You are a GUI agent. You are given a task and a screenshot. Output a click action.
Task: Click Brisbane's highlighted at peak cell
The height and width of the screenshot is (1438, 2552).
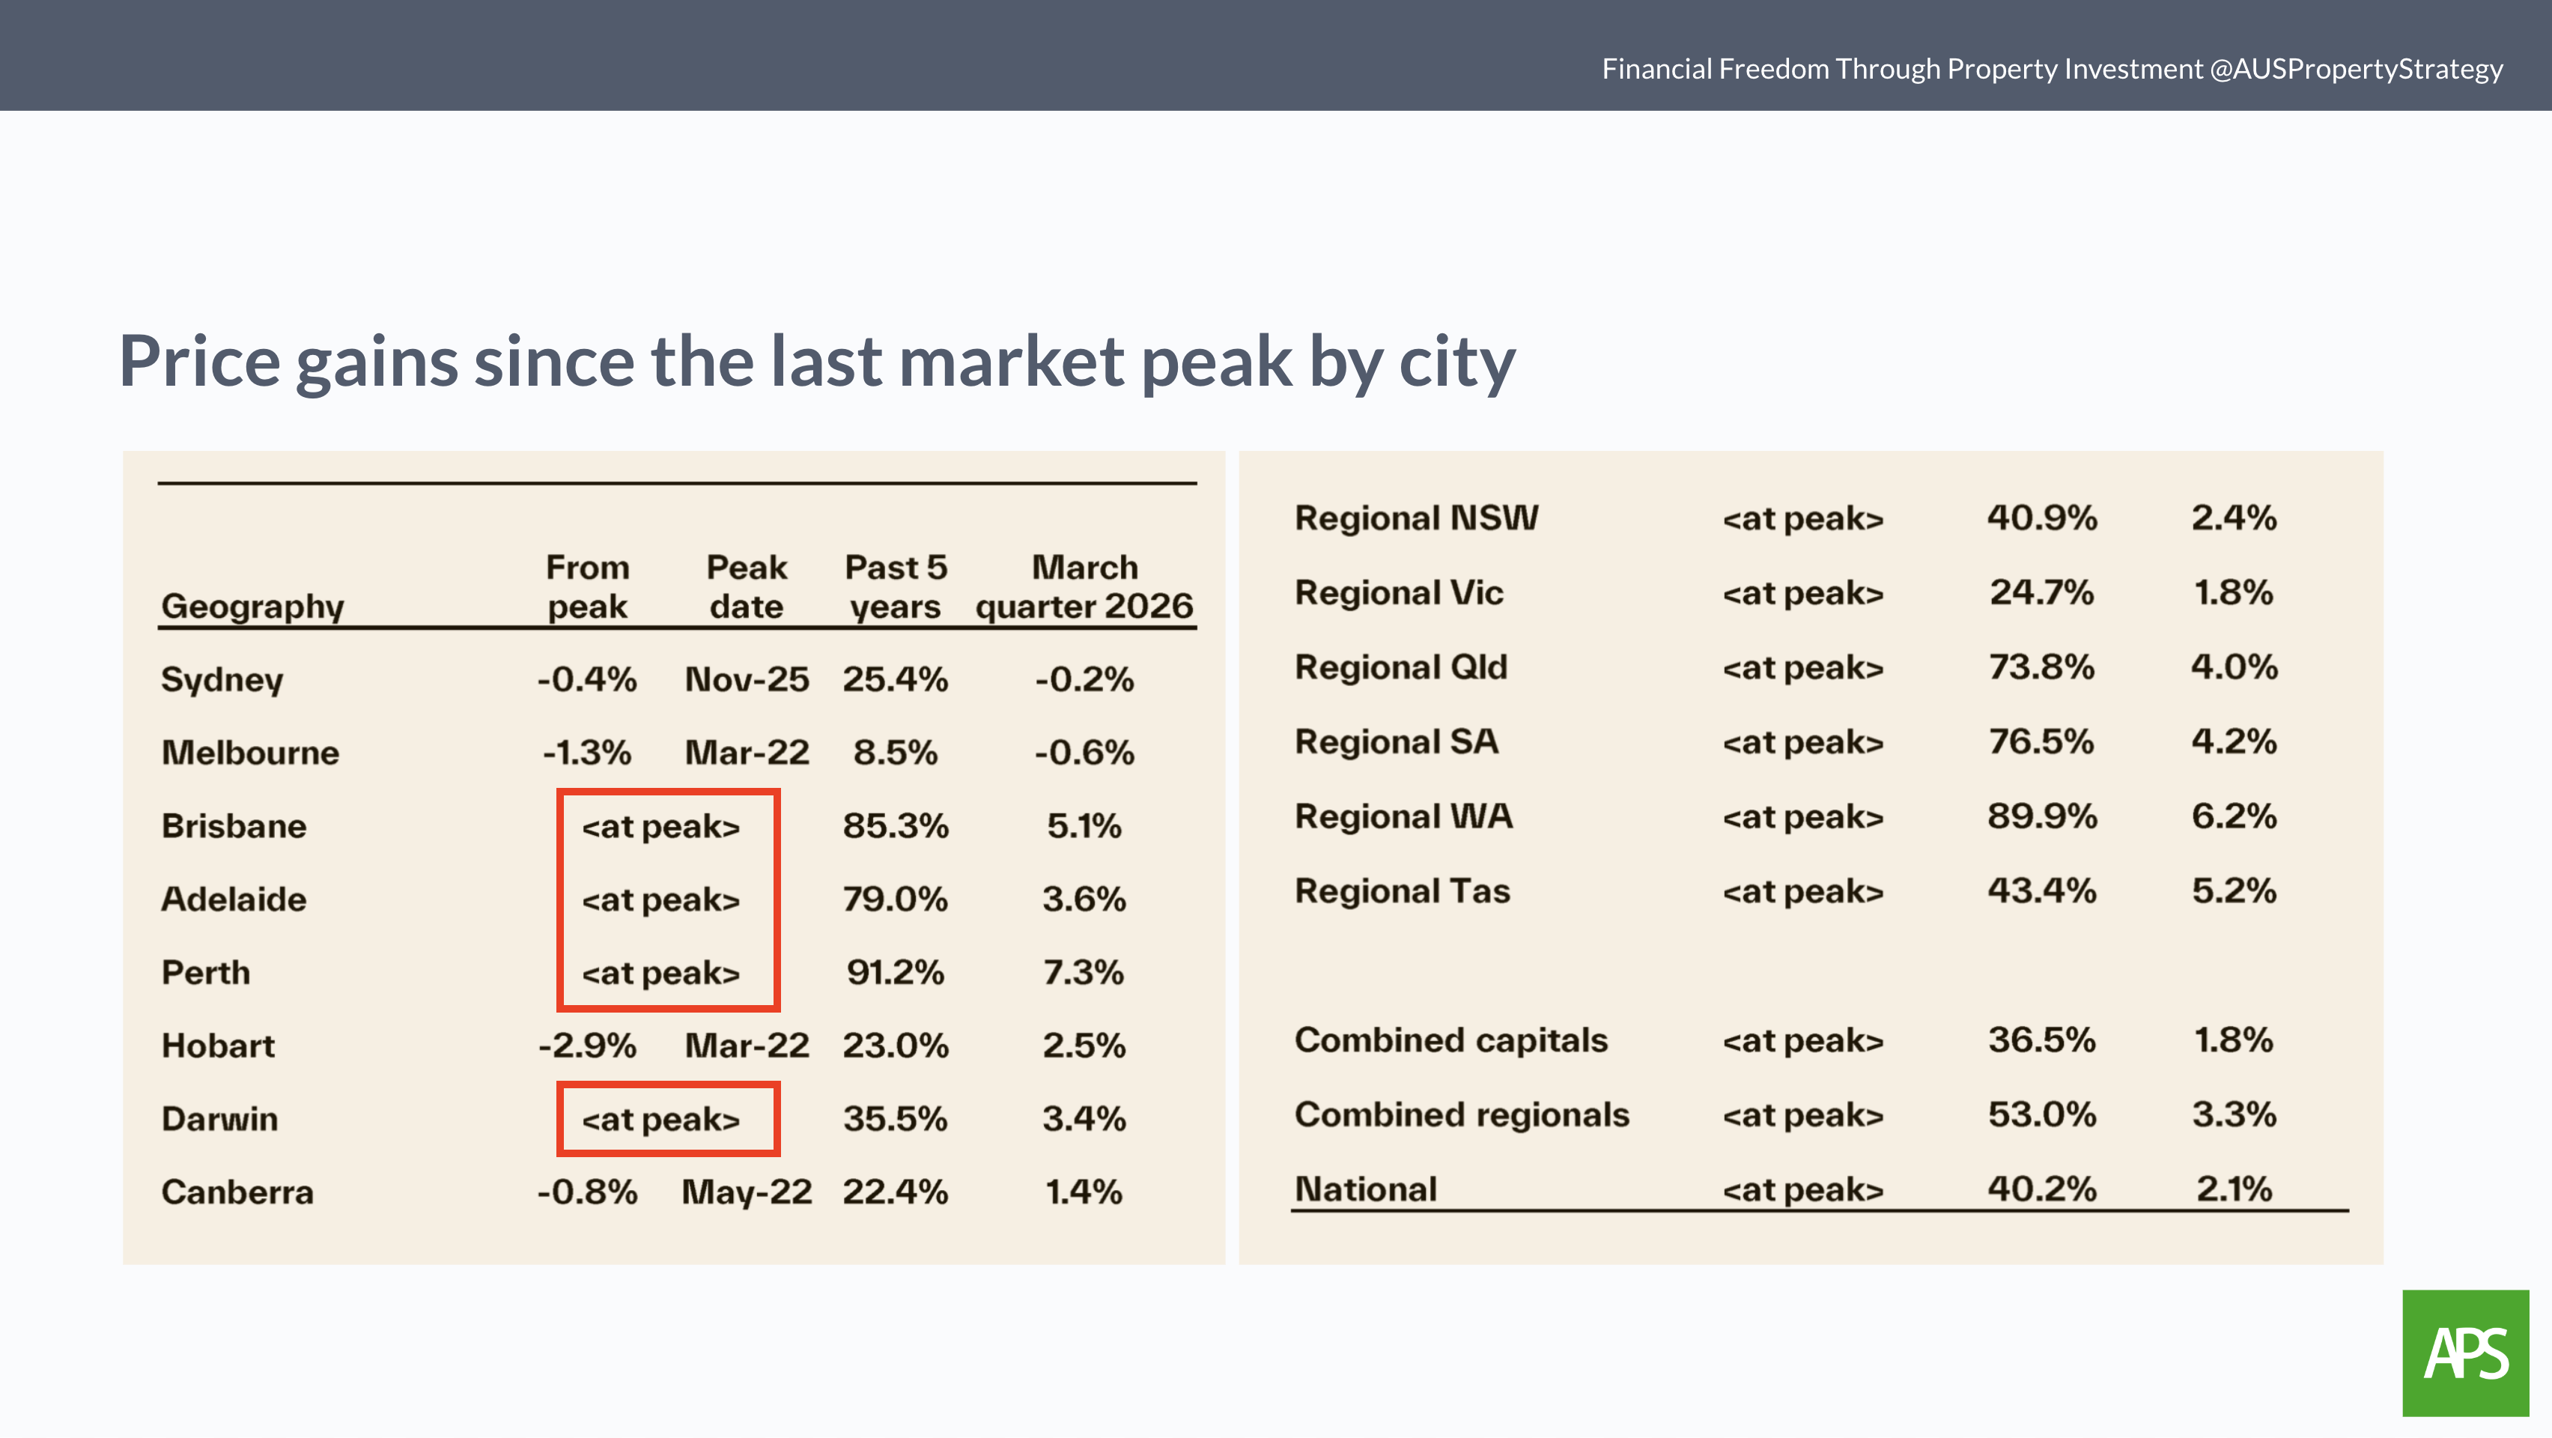[x=660, y=827]
